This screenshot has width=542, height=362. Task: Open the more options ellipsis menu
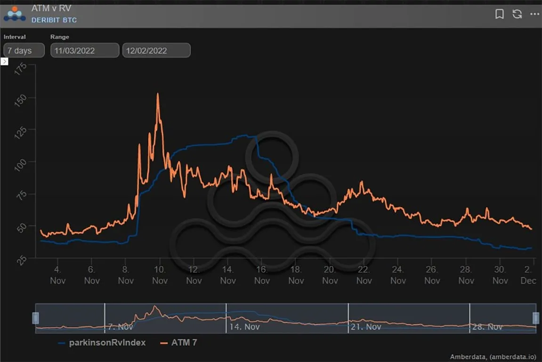(x=535, y=14)
